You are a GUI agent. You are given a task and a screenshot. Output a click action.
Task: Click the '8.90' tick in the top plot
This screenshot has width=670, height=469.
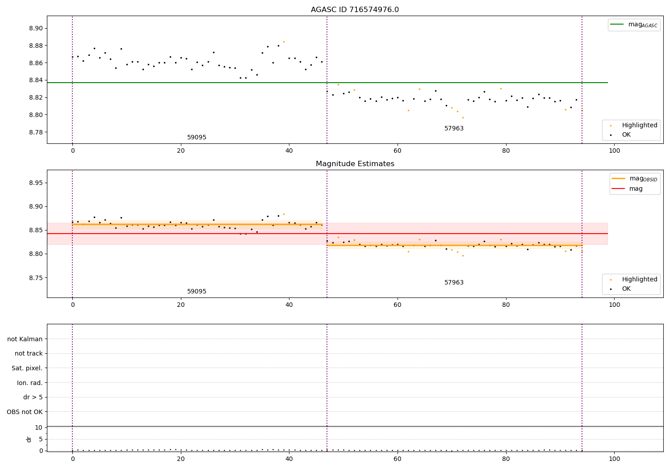pos(36,28)
